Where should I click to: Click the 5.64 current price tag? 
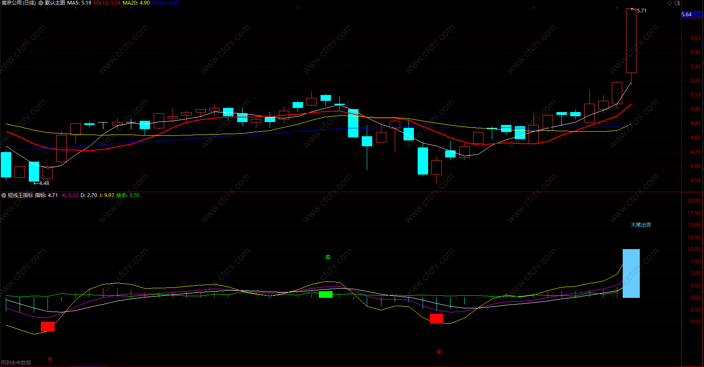coord(691,15)
